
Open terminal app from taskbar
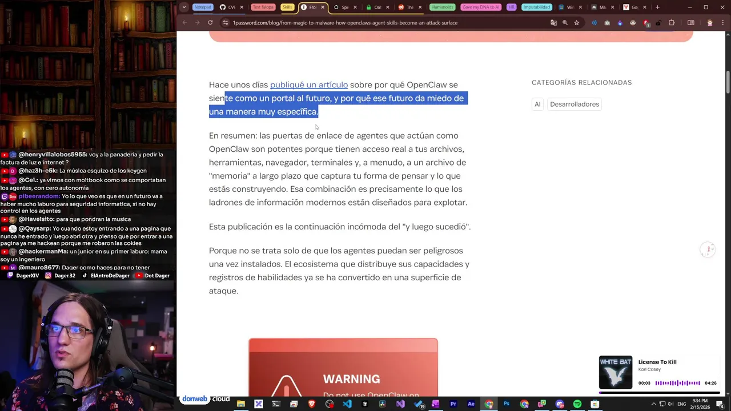click(276, 404)
